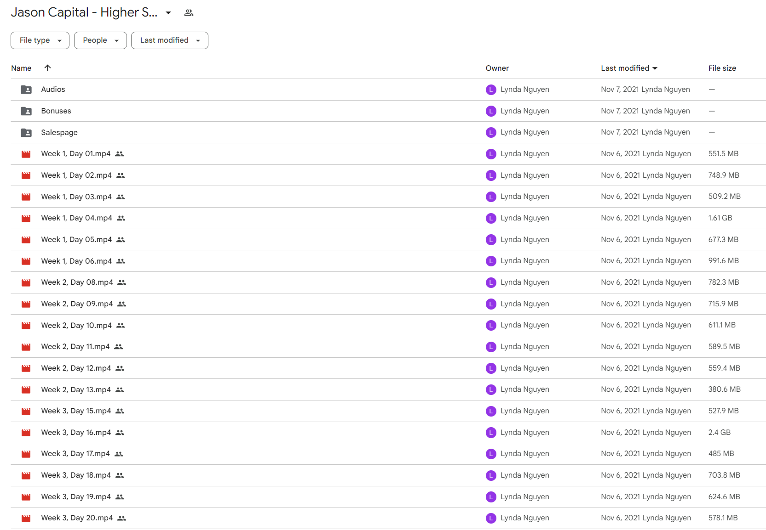Click the 2.4 GB file size value
Viewport: 766px width, 530px height.
click(x=720, y=433)
